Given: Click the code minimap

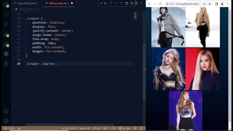Looking at the screenshot, I should pyautogui.click(x=138, y=16).
